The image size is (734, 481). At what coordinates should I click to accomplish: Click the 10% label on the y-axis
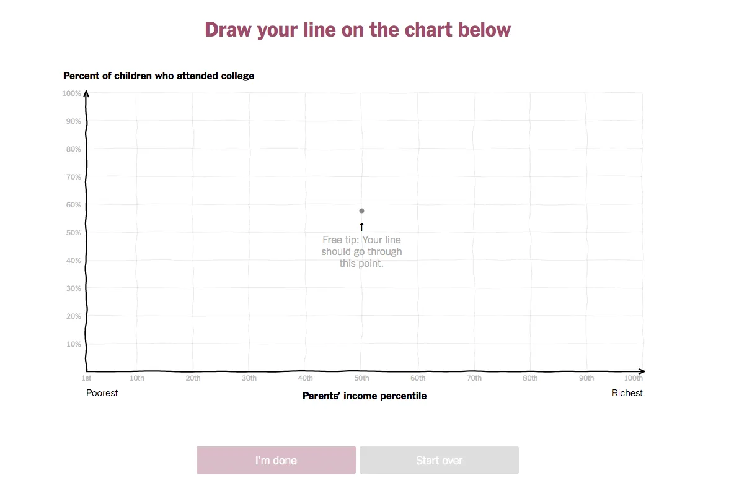click(x=73, y=344)
